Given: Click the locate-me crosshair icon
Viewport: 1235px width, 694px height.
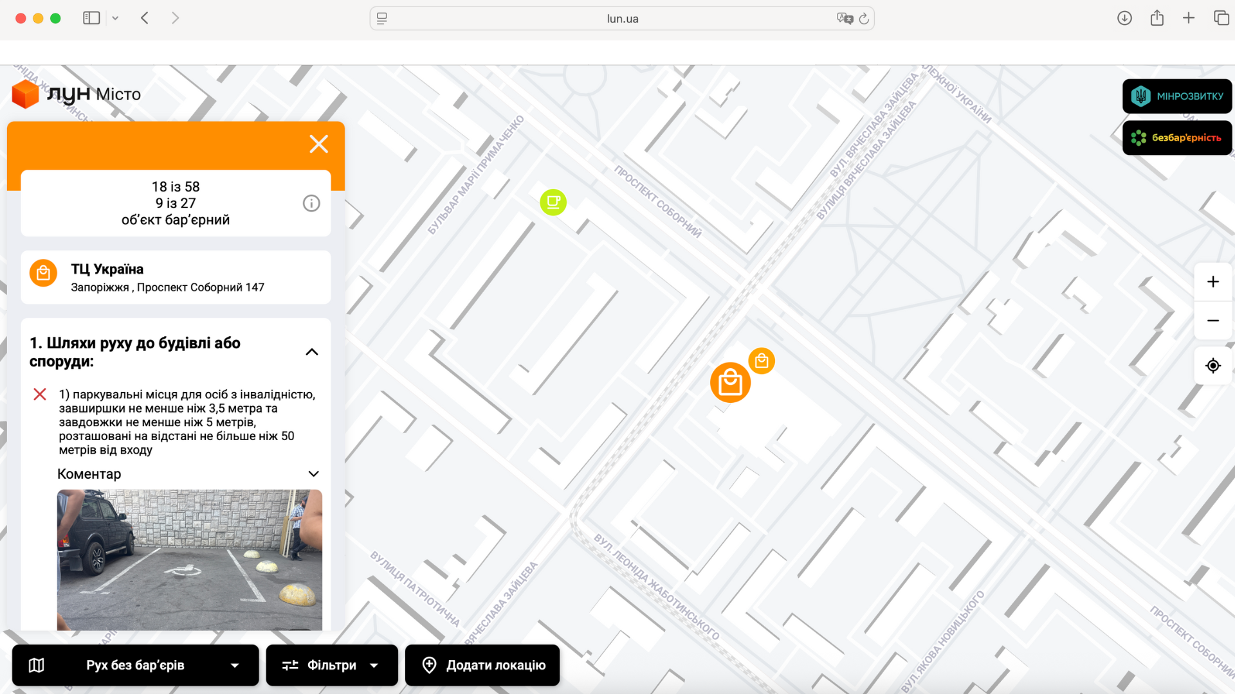Looking at the screenshot, I should [1212, 366].
